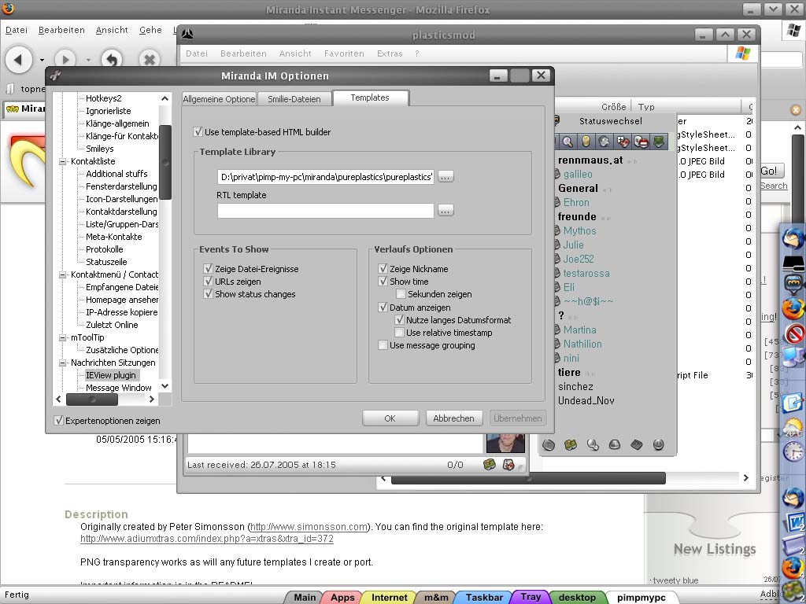Screen dimensions: 806x604
Task: Click the green flower icon in contact list bottom bar
Action: (x=571, y=445)
